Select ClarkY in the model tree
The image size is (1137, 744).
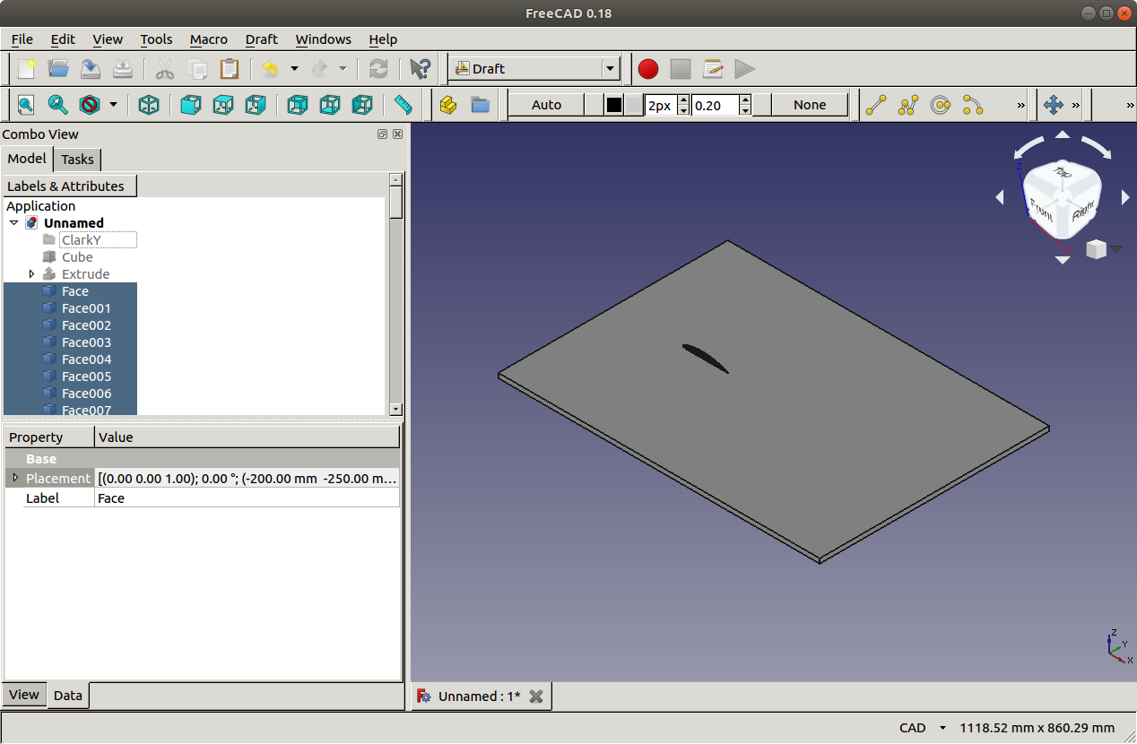[x=82, y=240]
